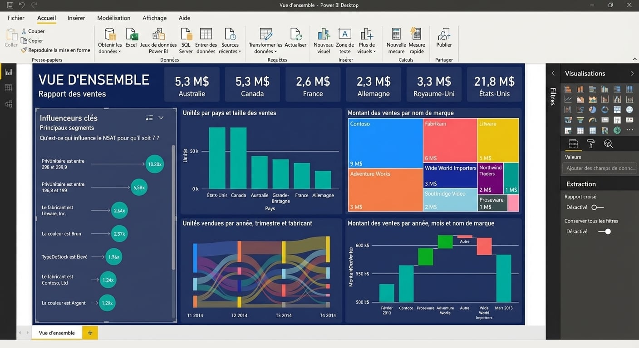Open Influenceurs clés visual dropdown chevron
The height and width of the screenshot is (348, 639).
(161, 118)
